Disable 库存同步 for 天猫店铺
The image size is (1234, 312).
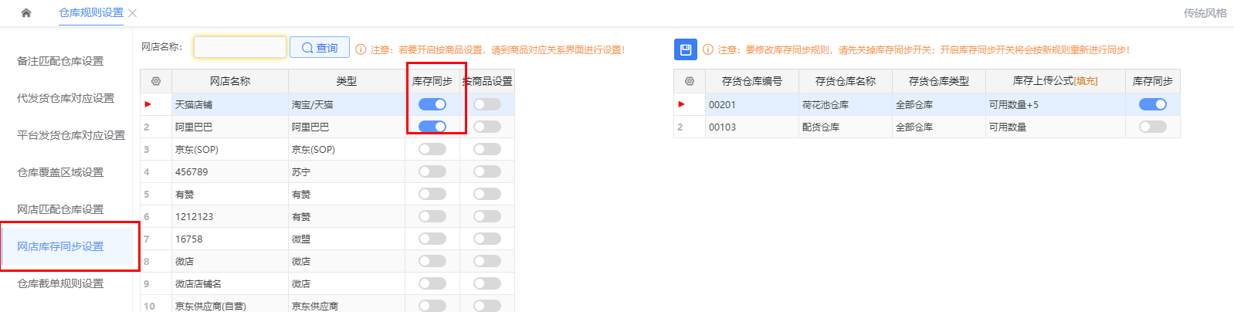(x=432, y=104)
